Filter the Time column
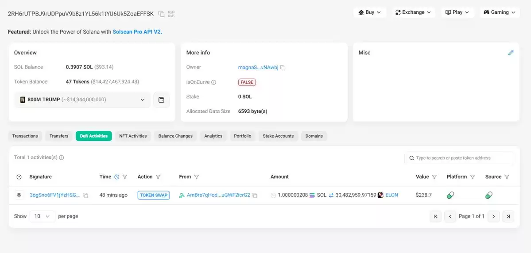This screenshot has width=531, height=253. click(x=124, y=177)
